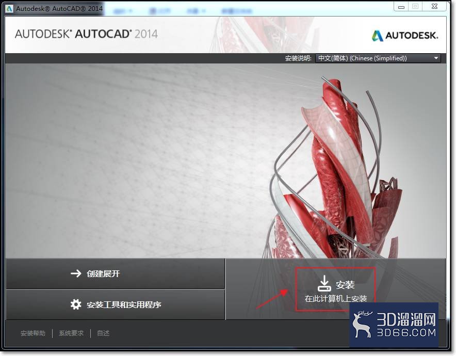
Task: Click the gear icon for tools and utilities
Action: click(x=76, y=304)
